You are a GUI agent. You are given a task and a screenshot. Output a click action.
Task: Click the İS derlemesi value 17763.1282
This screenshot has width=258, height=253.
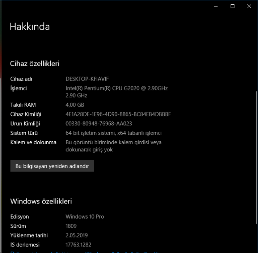[x=79, y=245]
